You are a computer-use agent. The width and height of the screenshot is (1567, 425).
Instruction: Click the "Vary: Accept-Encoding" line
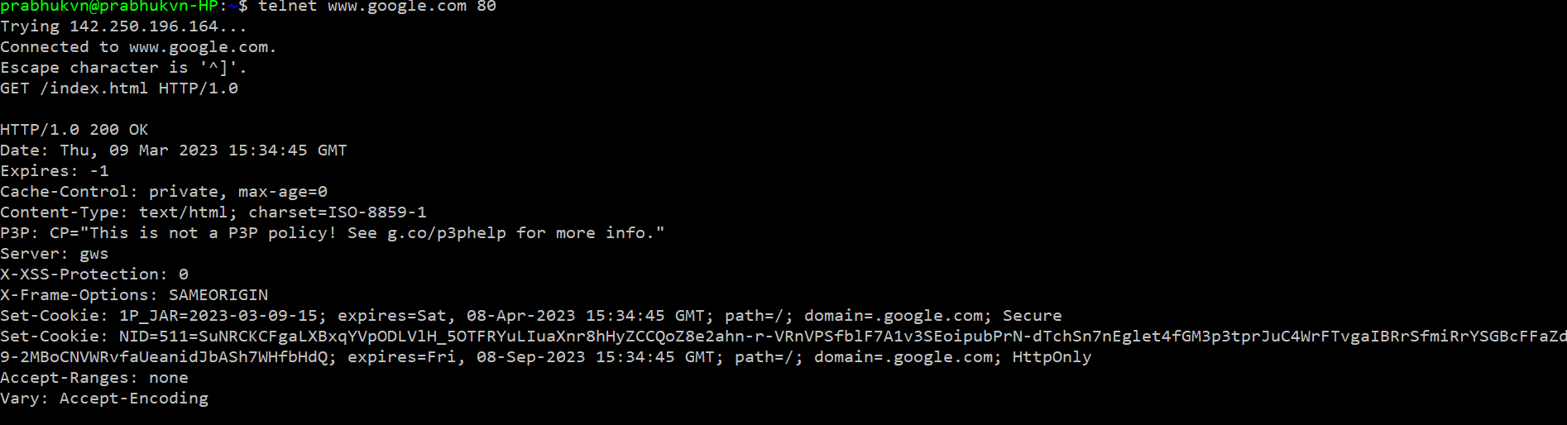(x=104, y=399)
